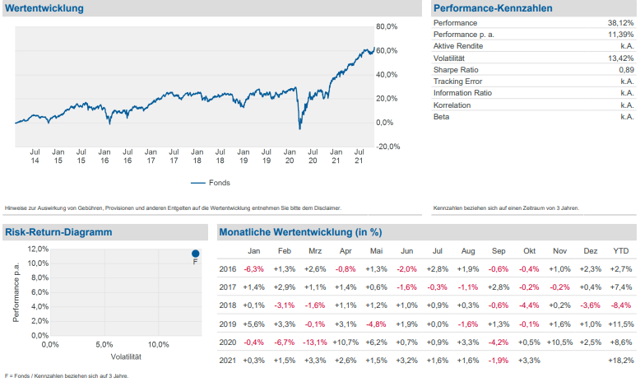Select the Performance p. a. metric row
Screen dimensions: 640x382
pyautogui.click(x=532, y=35)
